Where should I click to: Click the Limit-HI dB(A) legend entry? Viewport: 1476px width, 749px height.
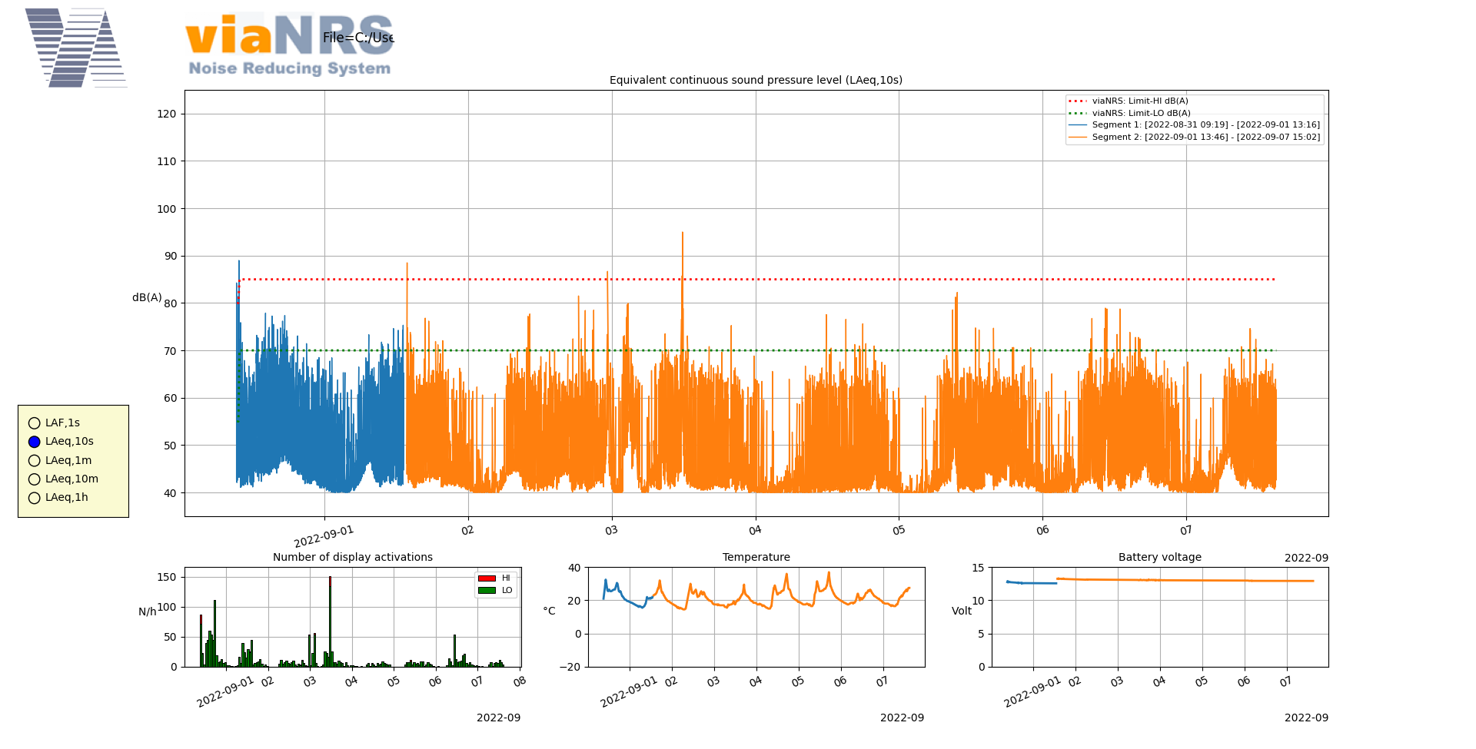tap(1139, 101)
